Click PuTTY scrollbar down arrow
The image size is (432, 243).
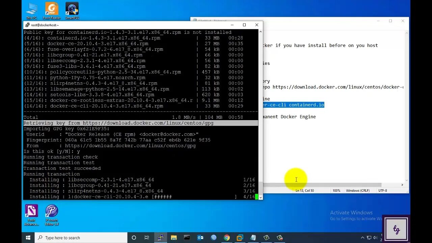coord(260,197)
